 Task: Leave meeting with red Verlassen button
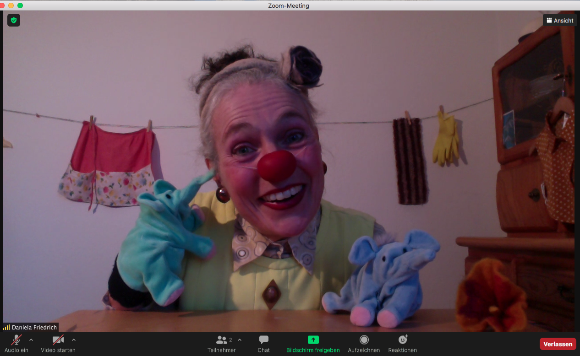point(558,344)
